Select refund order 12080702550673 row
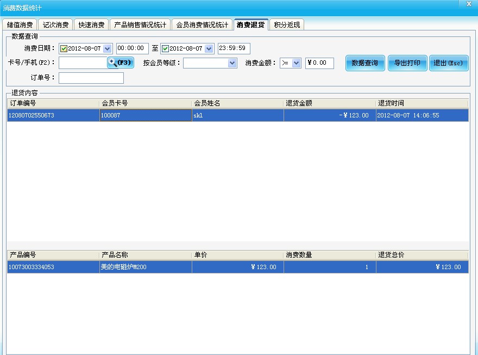This screenshot has height=355, width=478. (163, 115)
